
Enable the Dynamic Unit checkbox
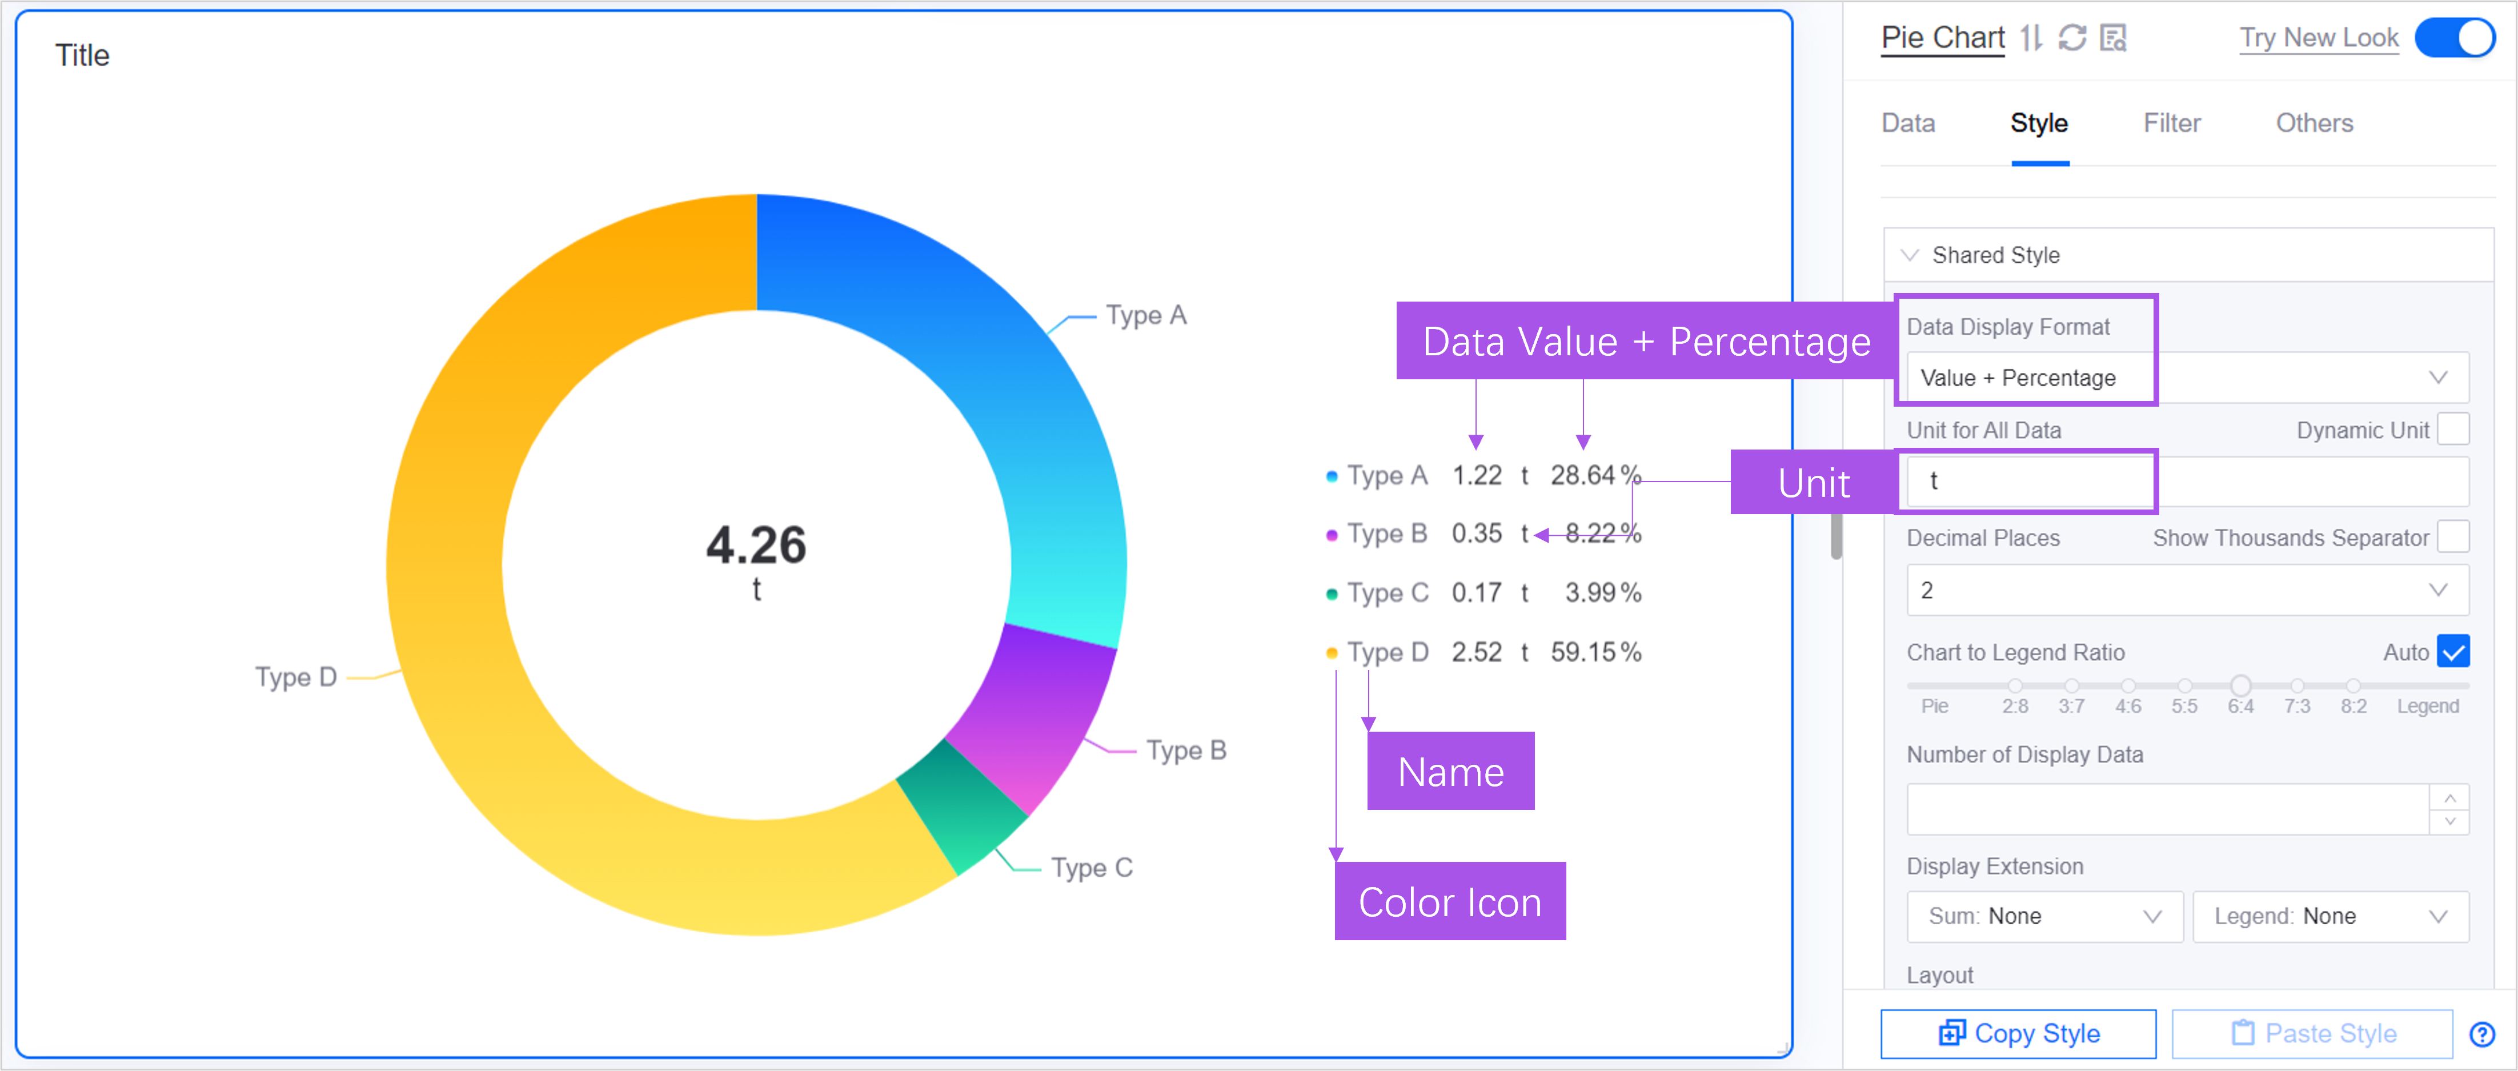tap(2453, 429)
